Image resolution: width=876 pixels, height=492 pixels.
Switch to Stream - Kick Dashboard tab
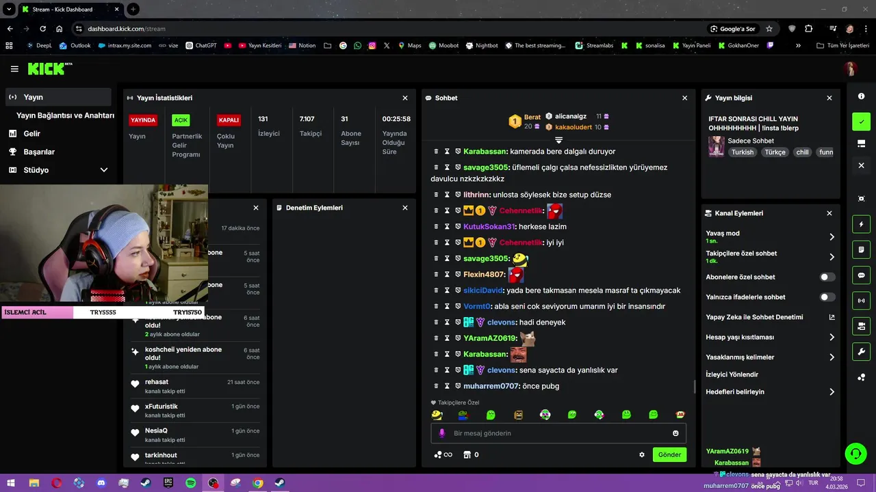pyautogui.click(x=70, y=9)
